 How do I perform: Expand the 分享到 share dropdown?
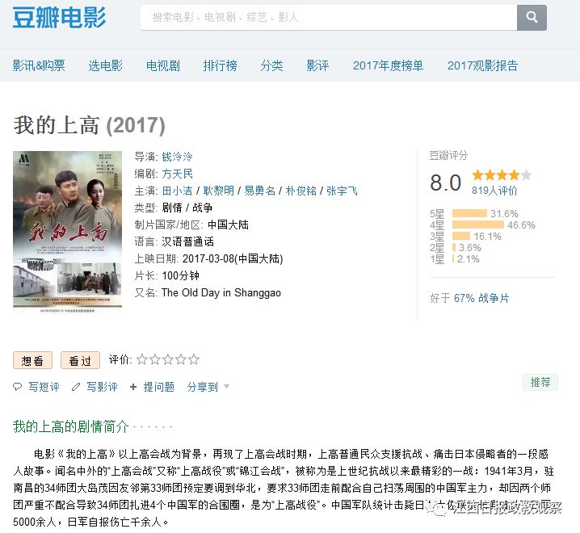pos(208,387)
